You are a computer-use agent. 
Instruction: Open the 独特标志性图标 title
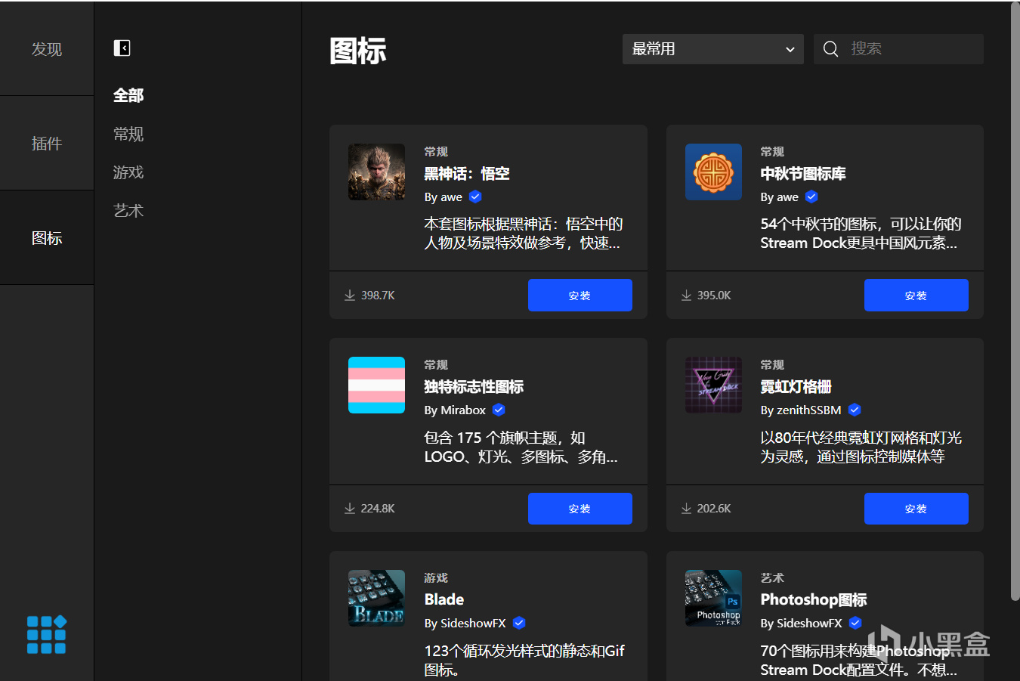pos(474,387)
